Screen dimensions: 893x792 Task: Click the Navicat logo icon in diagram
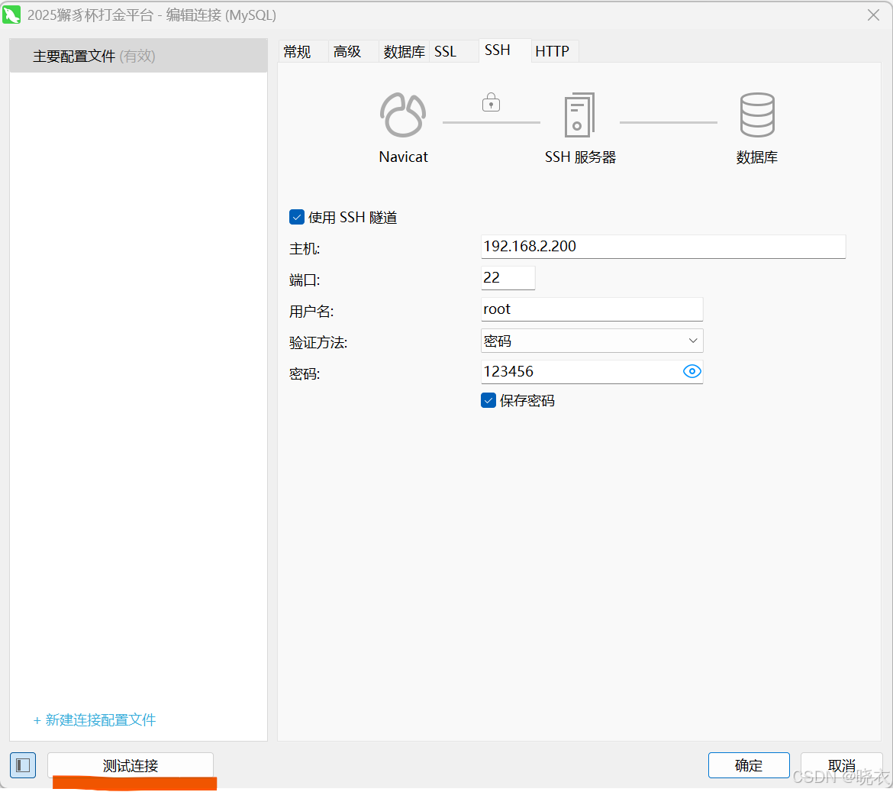403,115
